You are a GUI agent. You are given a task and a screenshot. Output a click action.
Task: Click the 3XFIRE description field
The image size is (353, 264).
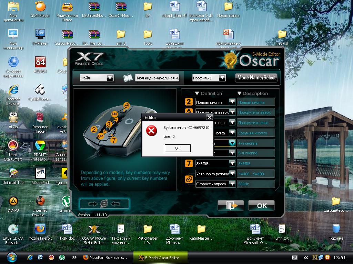pyautogui.click(x=256, y=164)
